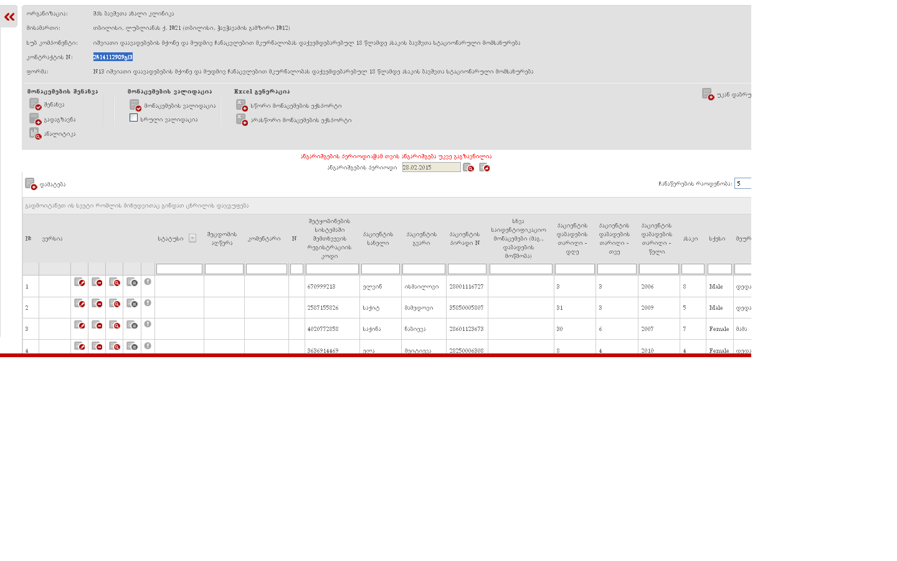Click the delete icon in row 2
The width and height of the screenshot is (897, 561).
point(97,304)
